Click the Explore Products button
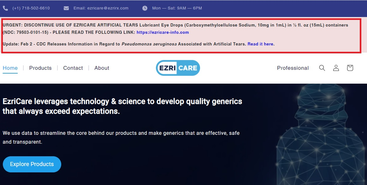 pos(32,164)
